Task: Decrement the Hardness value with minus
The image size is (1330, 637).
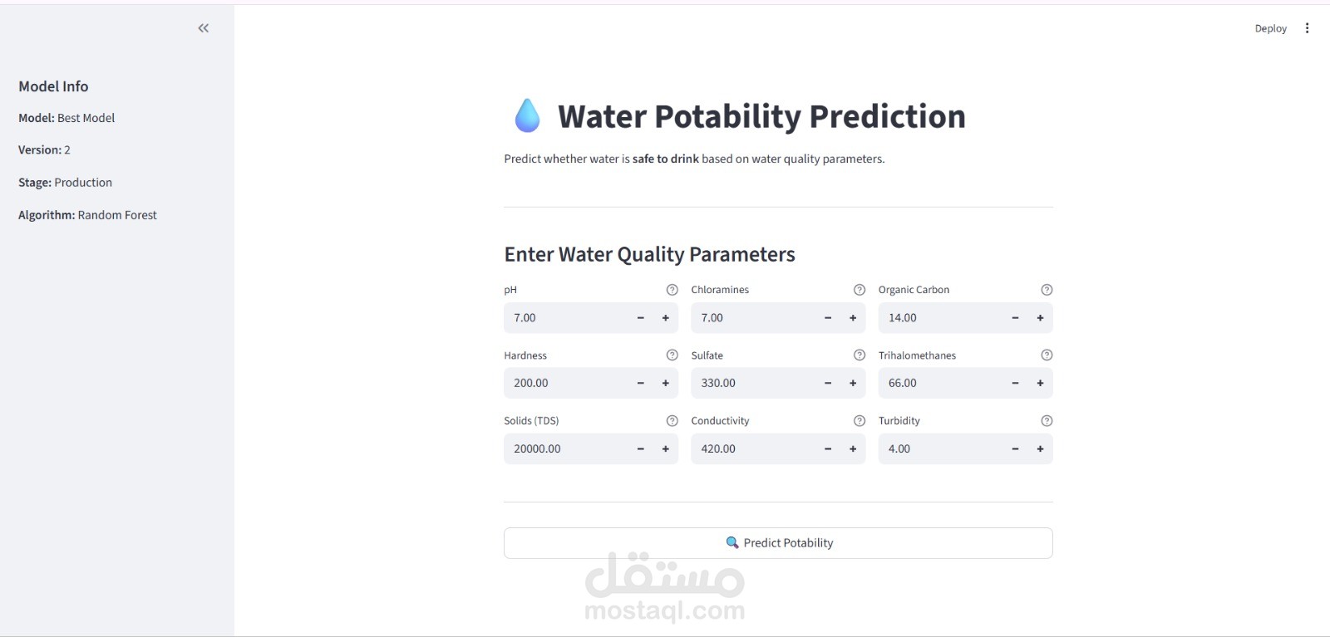Action: tap(640, 383)
